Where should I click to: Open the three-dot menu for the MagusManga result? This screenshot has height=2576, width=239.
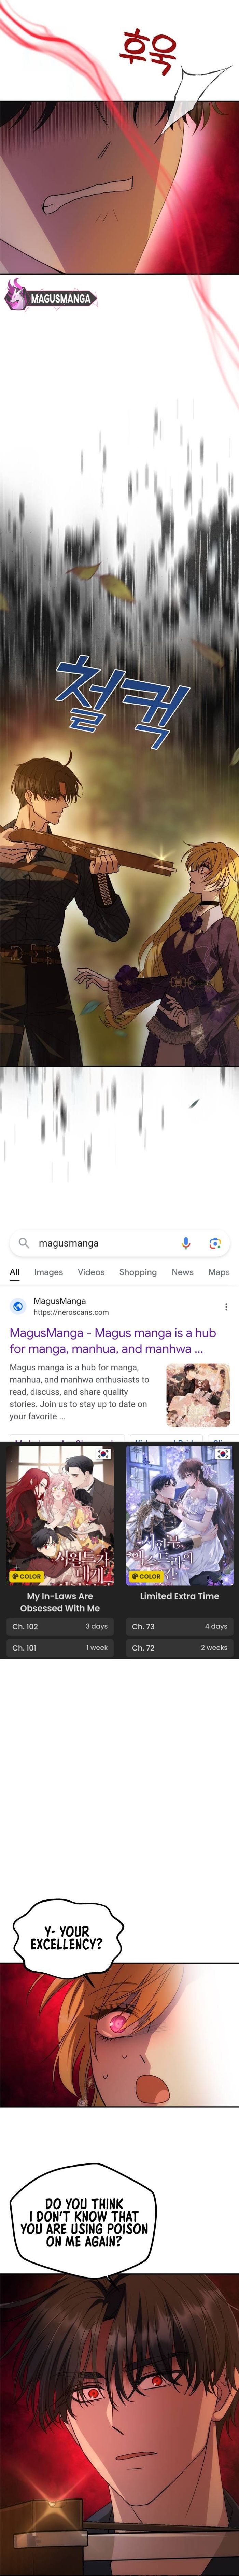(x=226, y=1306)
